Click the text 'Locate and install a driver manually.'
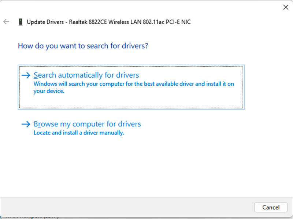 pyautogui.click(x=79, y=133)
